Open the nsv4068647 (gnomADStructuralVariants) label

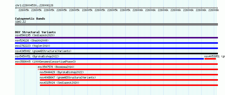[68, 77]
